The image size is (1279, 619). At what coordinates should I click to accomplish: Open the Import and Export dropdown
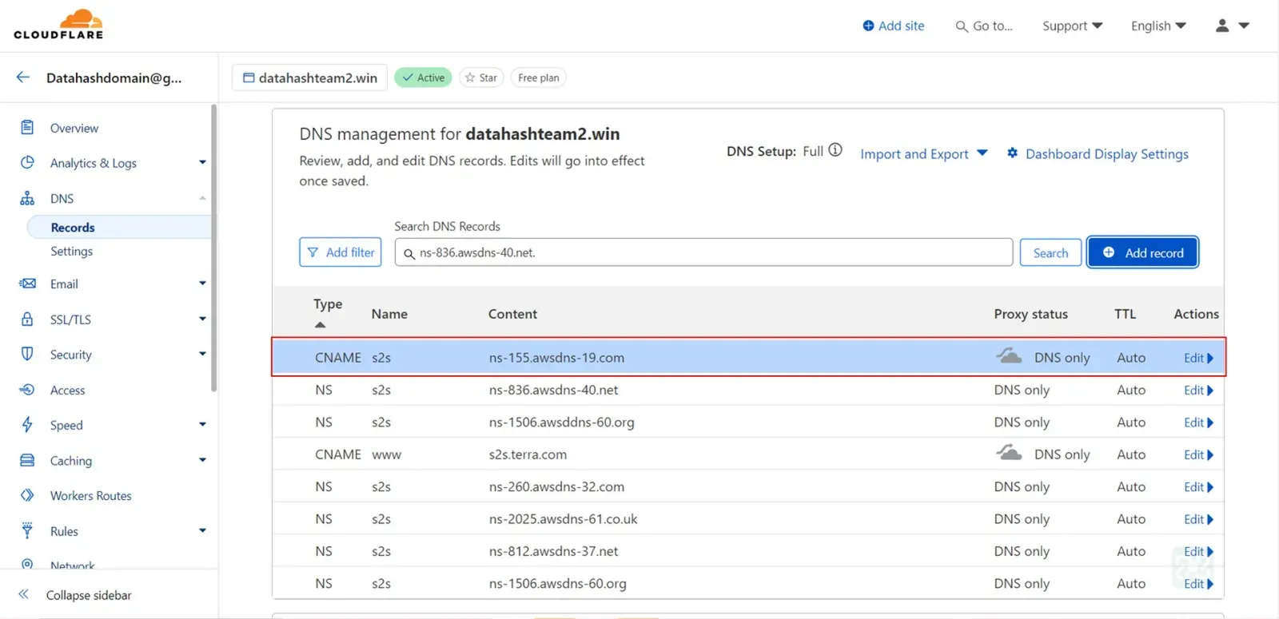[924, 153]
